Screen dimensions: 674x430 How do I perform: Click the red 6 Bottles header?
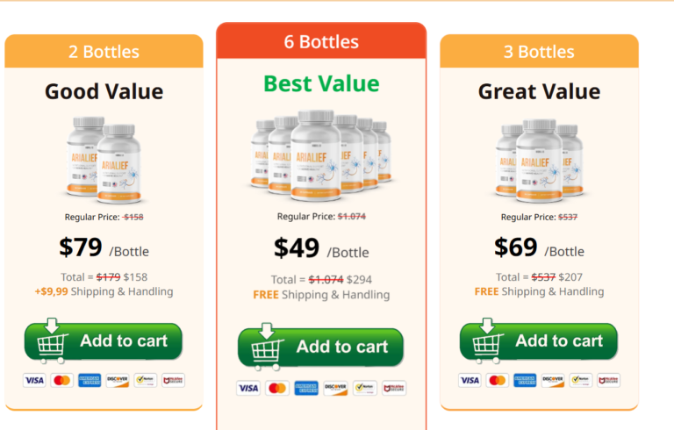[321, 41]
